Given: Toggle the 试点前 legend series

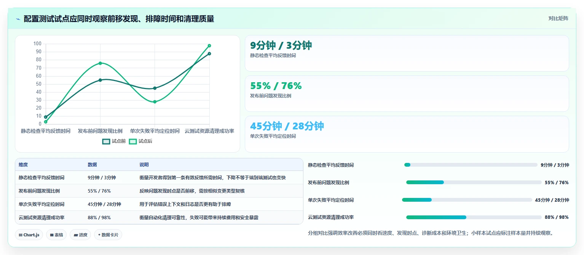Looking at the screenshot, I should point(114,141).
